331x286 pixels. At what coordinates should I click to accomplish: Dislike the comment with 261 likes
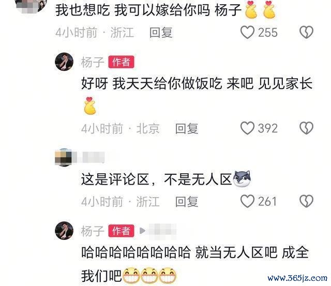point(306,201)
